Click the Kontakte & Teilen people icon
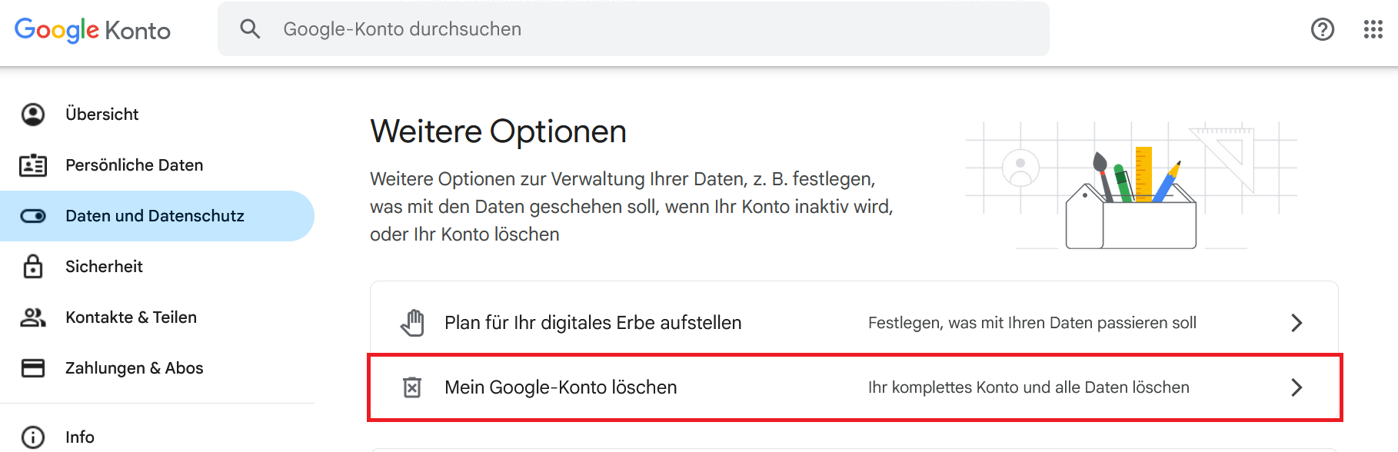 [x=33, y=317]
